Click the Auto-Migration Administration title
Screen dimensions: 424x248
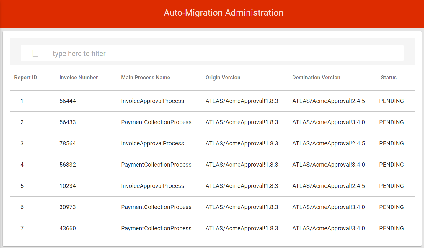click(x=224, y=13)
